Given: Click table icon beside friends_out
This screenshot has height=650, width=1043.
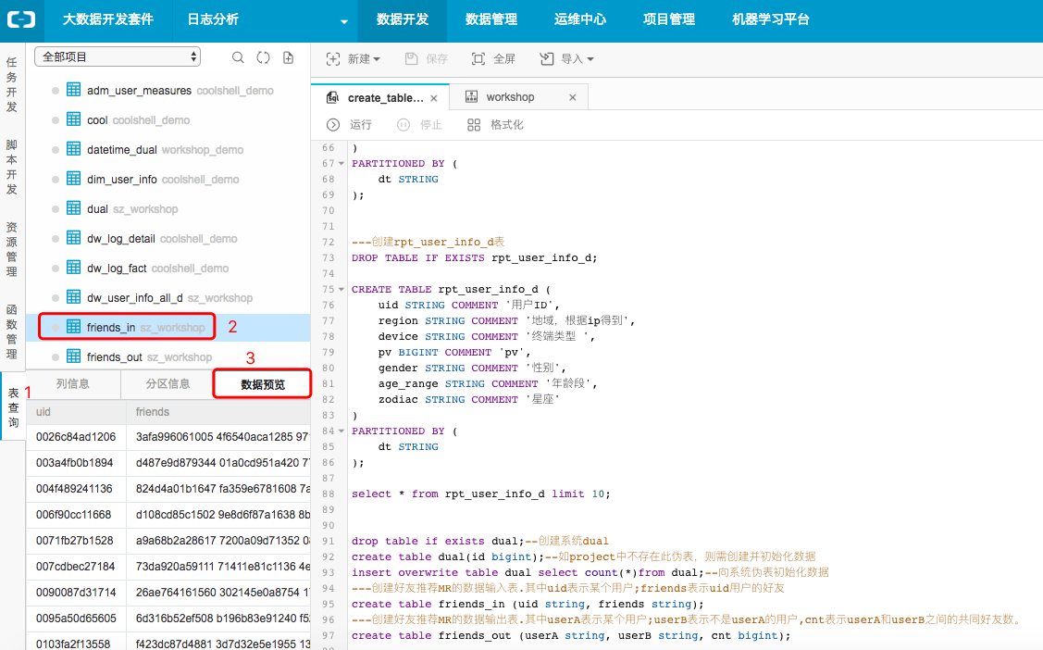Looking at the screenshot, I should [74, 356].
